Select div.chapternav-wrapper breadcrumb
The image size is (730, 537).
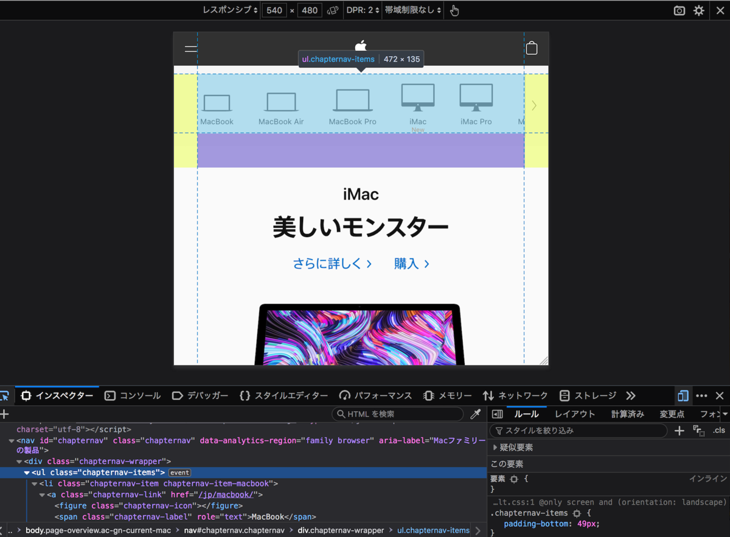click(341, 530)
